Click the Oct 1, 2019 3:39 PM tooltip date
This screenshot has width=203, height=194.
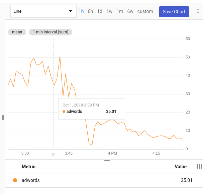click(81, 105)
